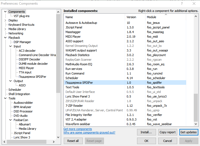Click the Reset all button
This screenshot has width=200, height=146.
click(x=73, y=141)
